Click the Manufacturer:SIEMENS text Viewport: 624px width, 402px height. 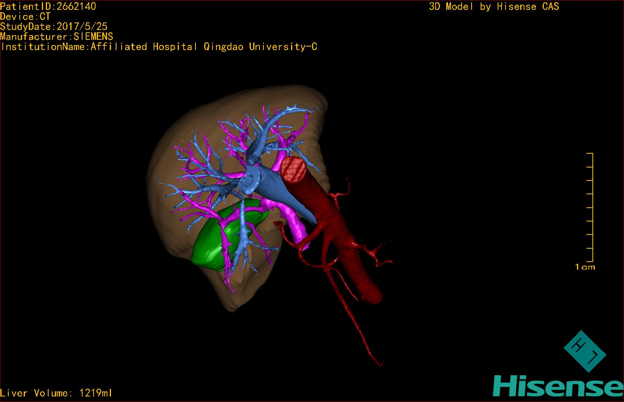[x=56, y=37]
